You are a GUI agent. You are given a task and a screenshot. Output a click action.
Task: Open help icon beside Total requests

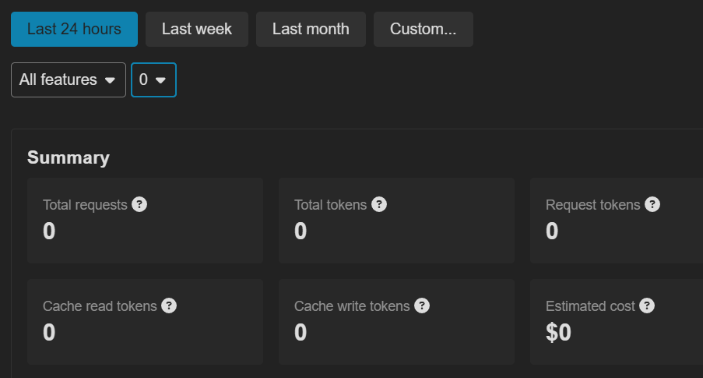(139, 204)
